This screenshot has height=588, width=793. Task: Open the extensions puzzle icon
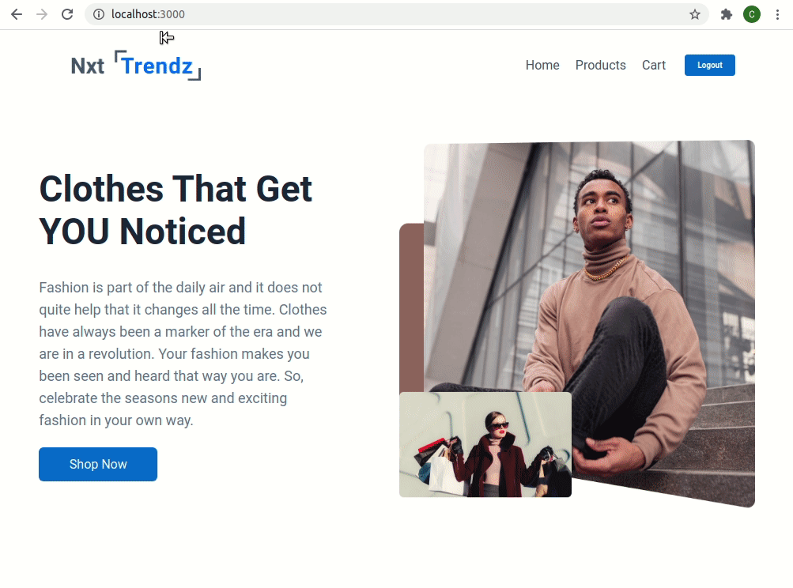pos(727,14)
